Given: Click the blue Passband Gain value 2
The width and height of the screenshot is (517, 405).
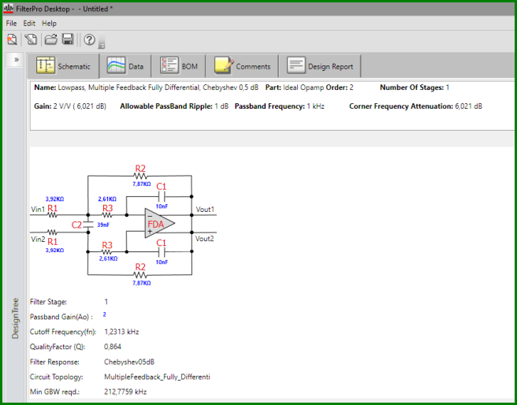Looking at the screenshot, I should click(x=105, y=314).
